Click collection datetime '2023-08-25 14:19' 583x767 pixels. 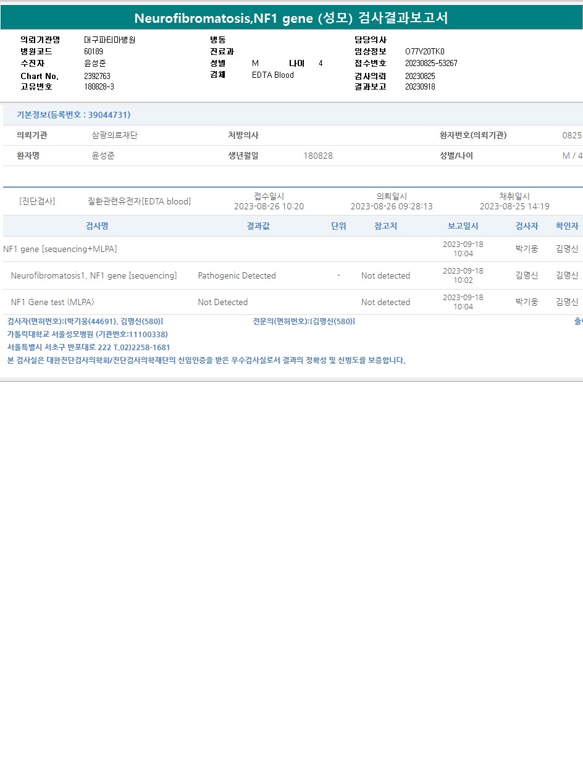[514, 206]
